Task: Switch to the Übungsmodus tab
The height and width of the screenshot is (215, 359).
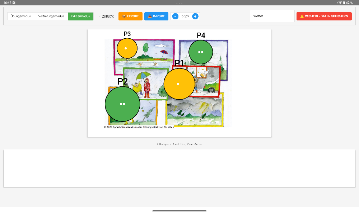Action: tap(20, 16)
